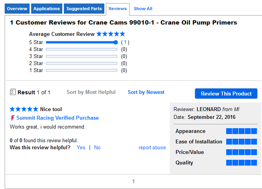The width and height of the screenshot is (262, 189).
Task: Open the Overview tab
Action: (17, 9)
